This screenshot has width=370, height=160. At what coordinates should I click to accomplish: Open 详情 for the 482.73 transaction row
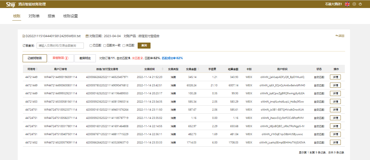335,134
